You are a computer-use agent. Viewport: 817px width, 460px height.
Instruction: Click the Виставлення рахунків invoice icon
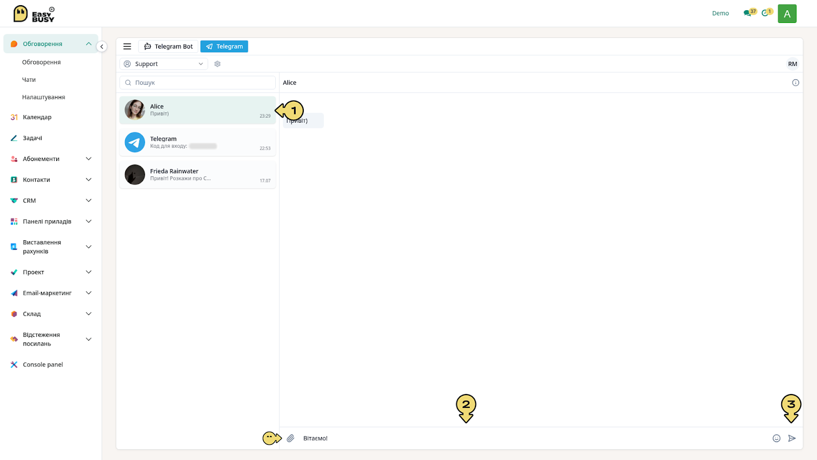(x=14, y=247)
